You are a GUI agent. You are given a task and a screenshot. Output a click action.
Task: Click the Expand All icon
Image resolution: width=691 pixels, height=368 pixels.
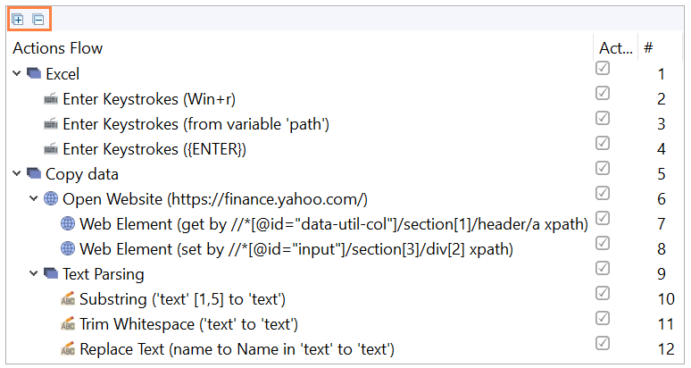(18, 20)
